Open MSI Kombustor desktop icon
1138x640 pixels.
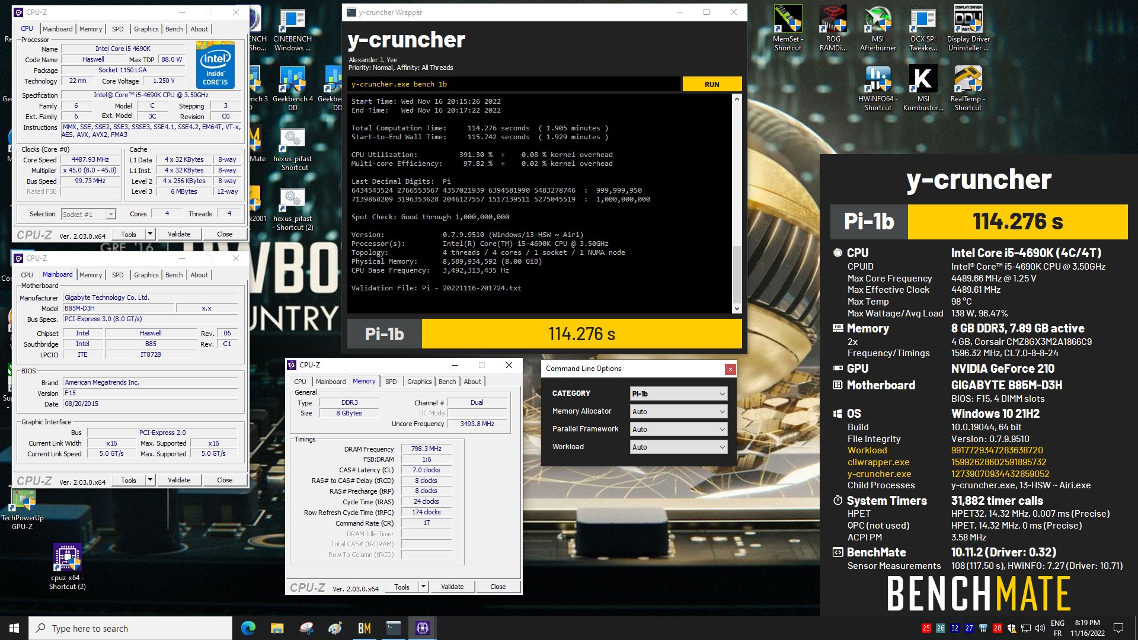point(923,88)
